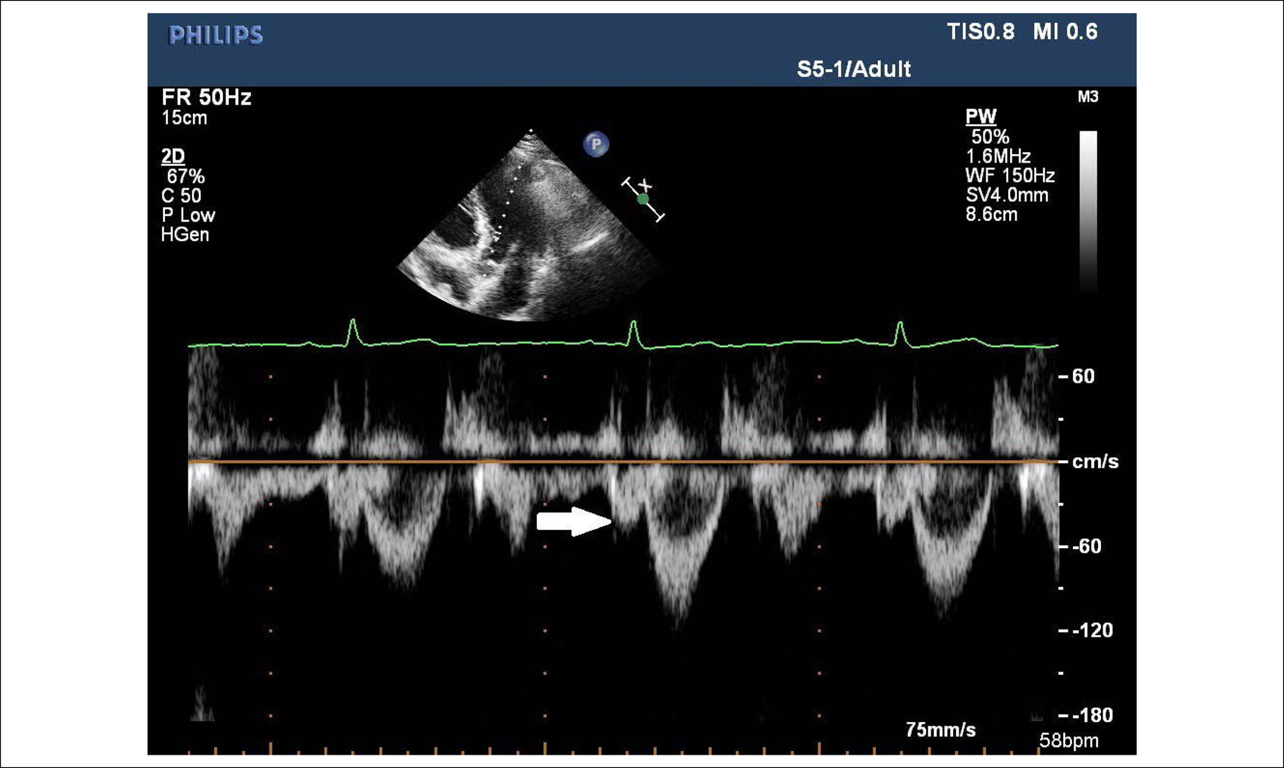Click the 'WF 150Hz' wall filter value
The image size is (1284, 768).
click(x=1010, y=176)
